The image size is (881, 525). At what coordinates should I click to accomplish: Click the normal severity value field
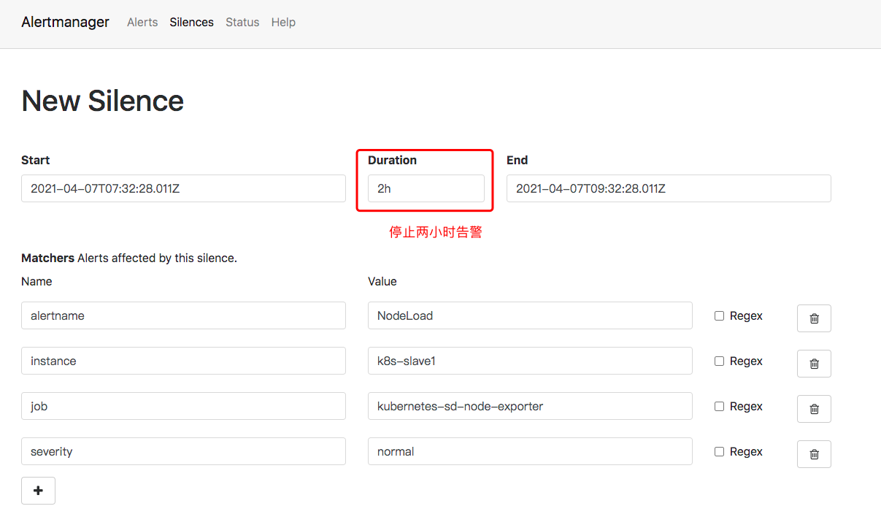point(529,451)
